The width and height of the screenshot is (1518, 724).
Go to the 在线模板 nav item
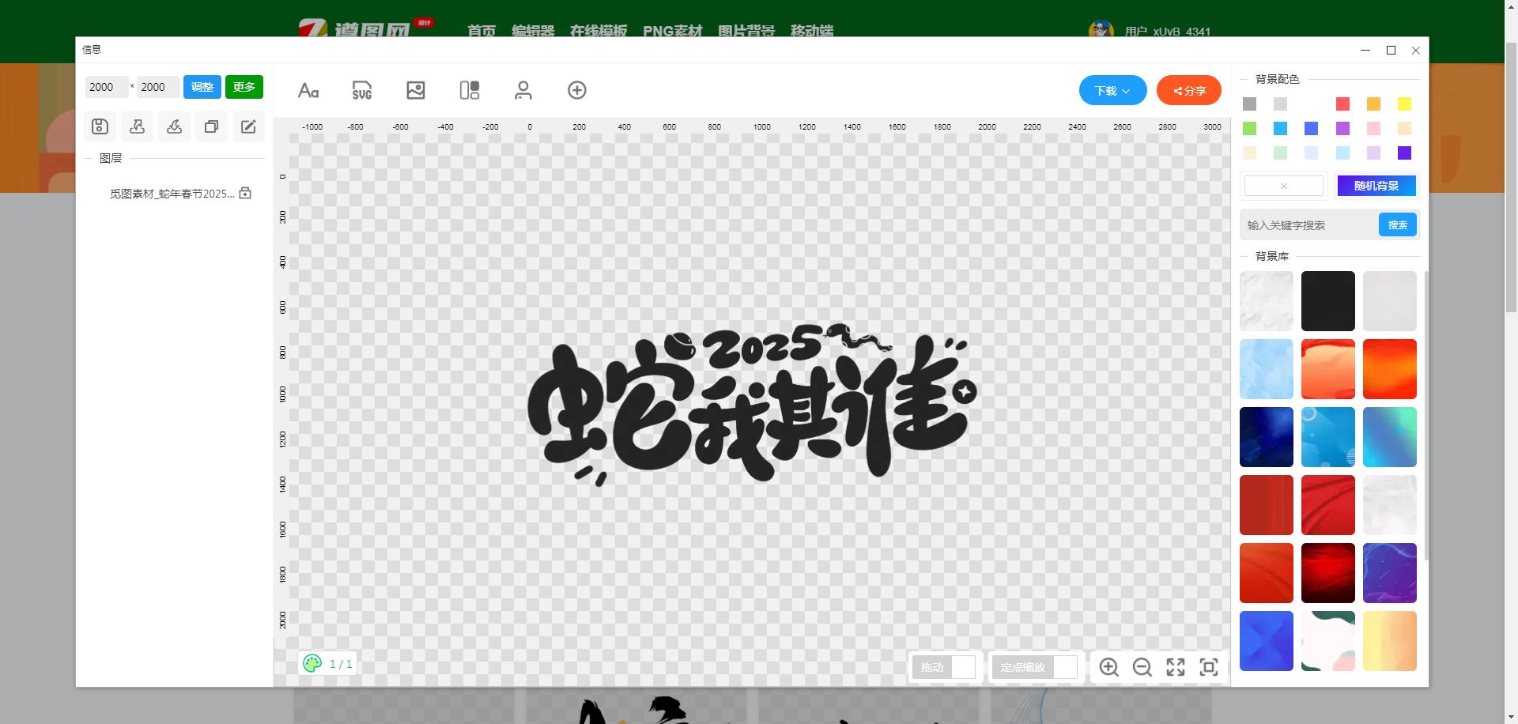tap(598, 31)
